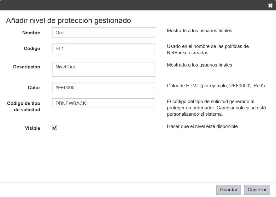Image resolution: width=276 pixels, height=197 pixels.
Task: Click the Hacer que el nivel esté disponible hint
Action: (x=202, y=126)
